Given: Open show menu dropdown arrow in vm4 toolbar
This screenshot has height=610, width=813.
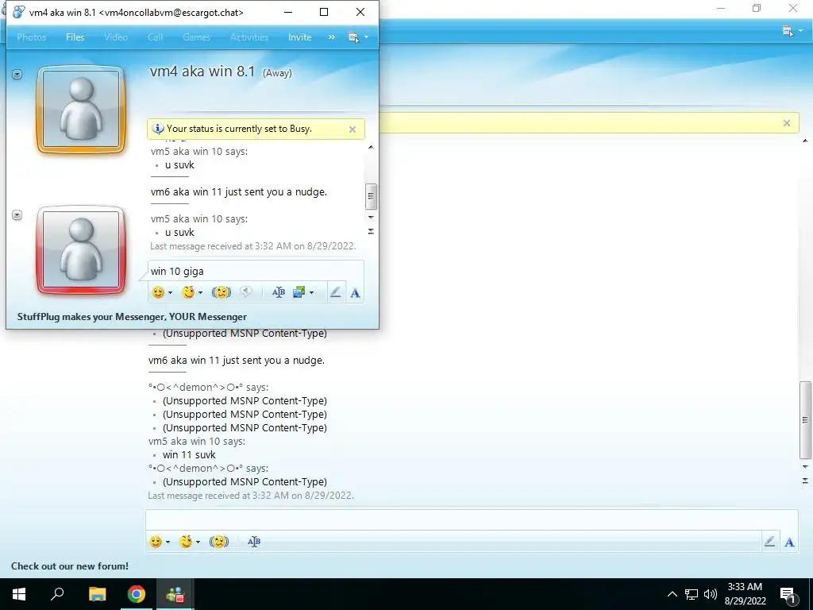Looking at the screenshot, I should (366, 37).
